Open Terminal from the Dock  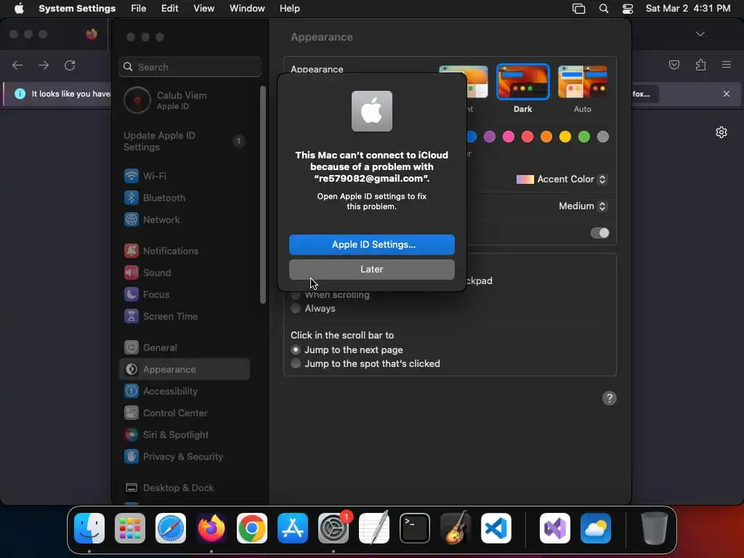click(x=415, y=528)
